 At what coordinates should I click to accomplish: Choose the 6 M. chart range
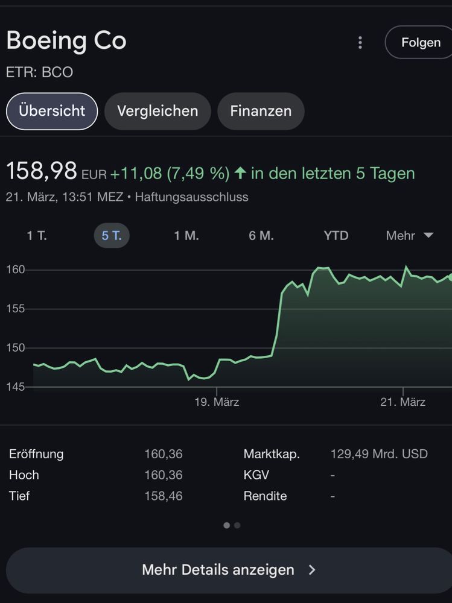tap(261, 235)
